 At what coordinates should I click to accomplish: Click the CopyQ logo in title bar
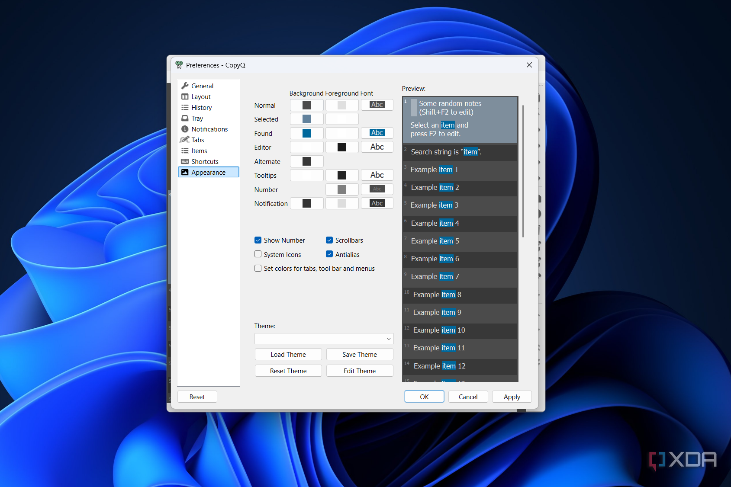(179, 65)
